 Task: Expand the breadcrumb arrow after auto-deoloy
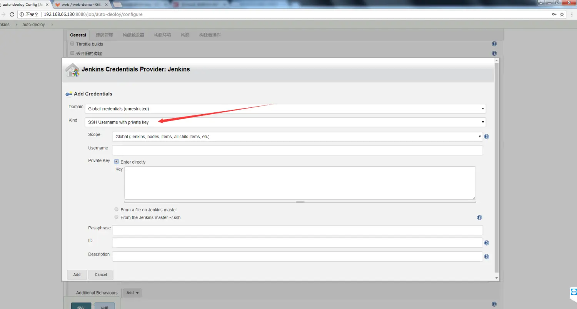[52, 25]
